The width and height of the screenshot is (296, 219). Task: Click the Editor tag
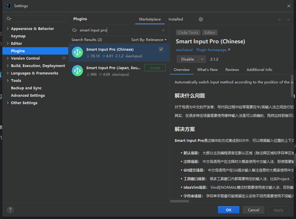tap(210, 32)
